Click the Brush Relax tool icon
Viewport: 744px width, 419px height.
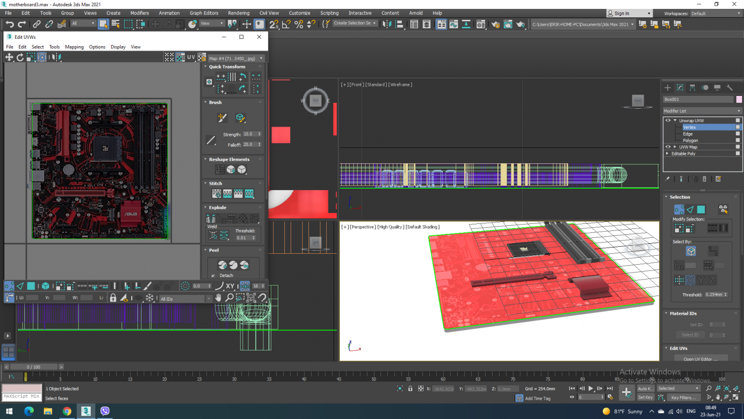(x=240, y=118)
